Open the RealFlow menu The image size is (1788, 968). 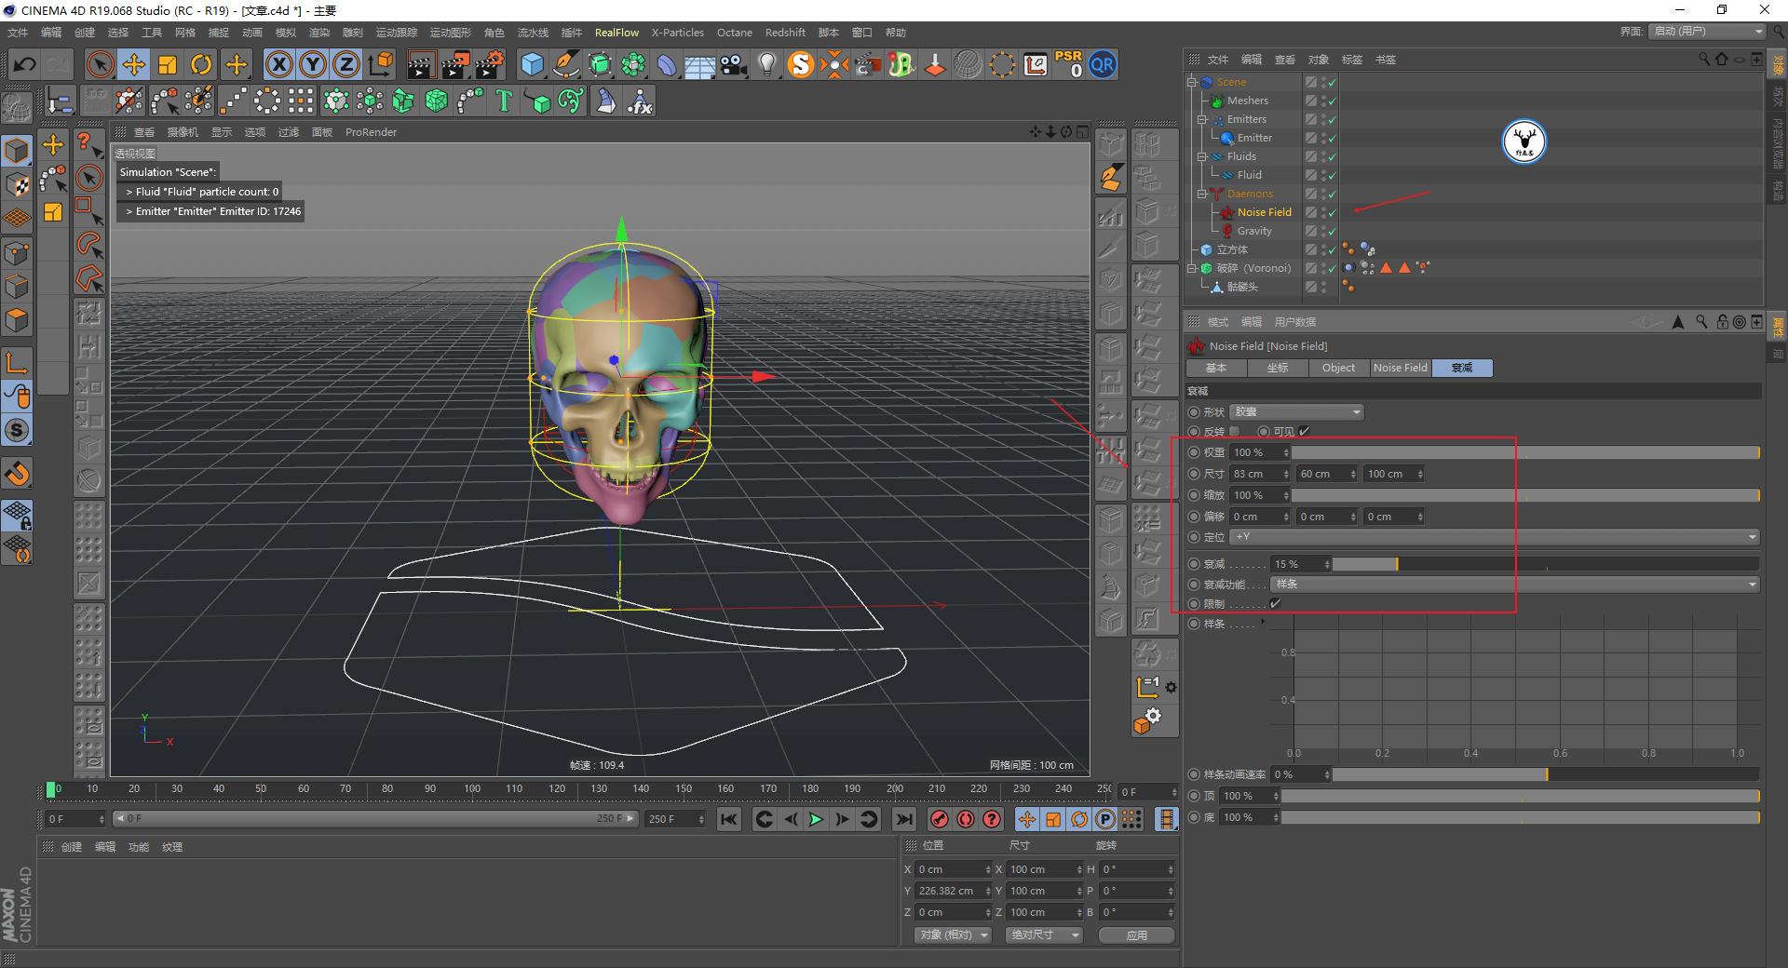click(x=616, y=32)
